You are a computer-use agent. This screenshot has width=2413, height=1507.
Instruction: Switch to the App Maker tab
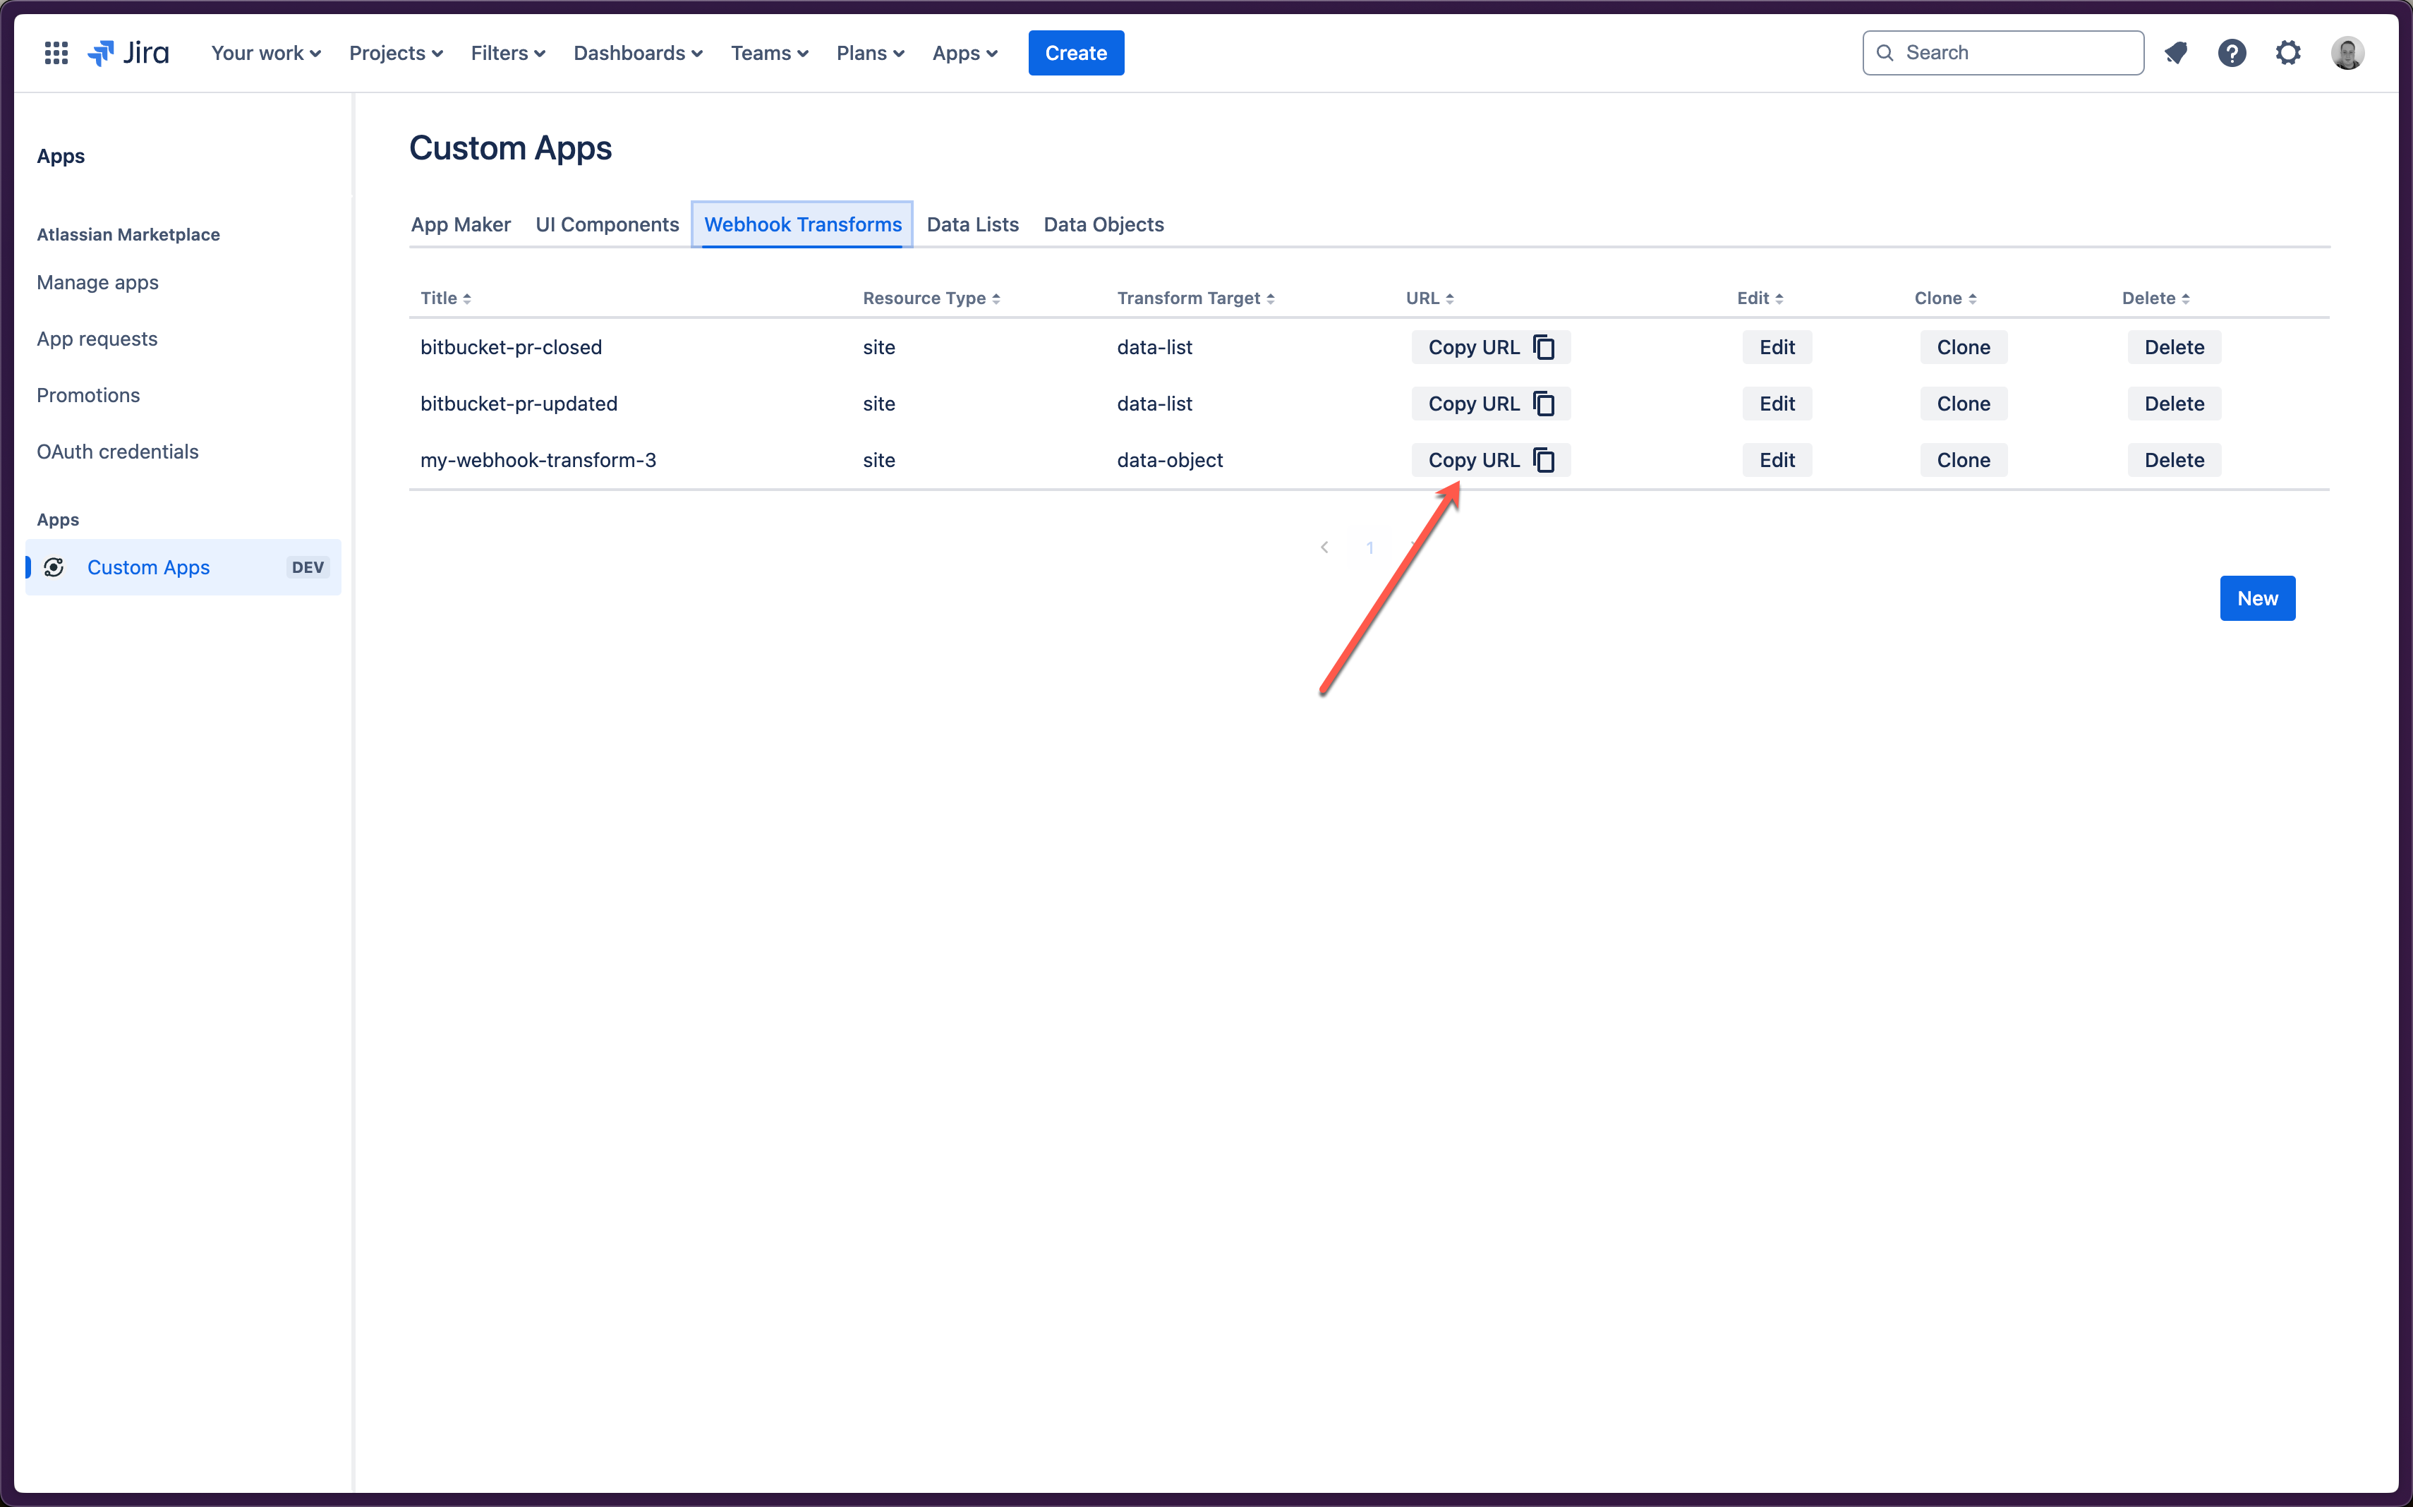coord(460,222)
